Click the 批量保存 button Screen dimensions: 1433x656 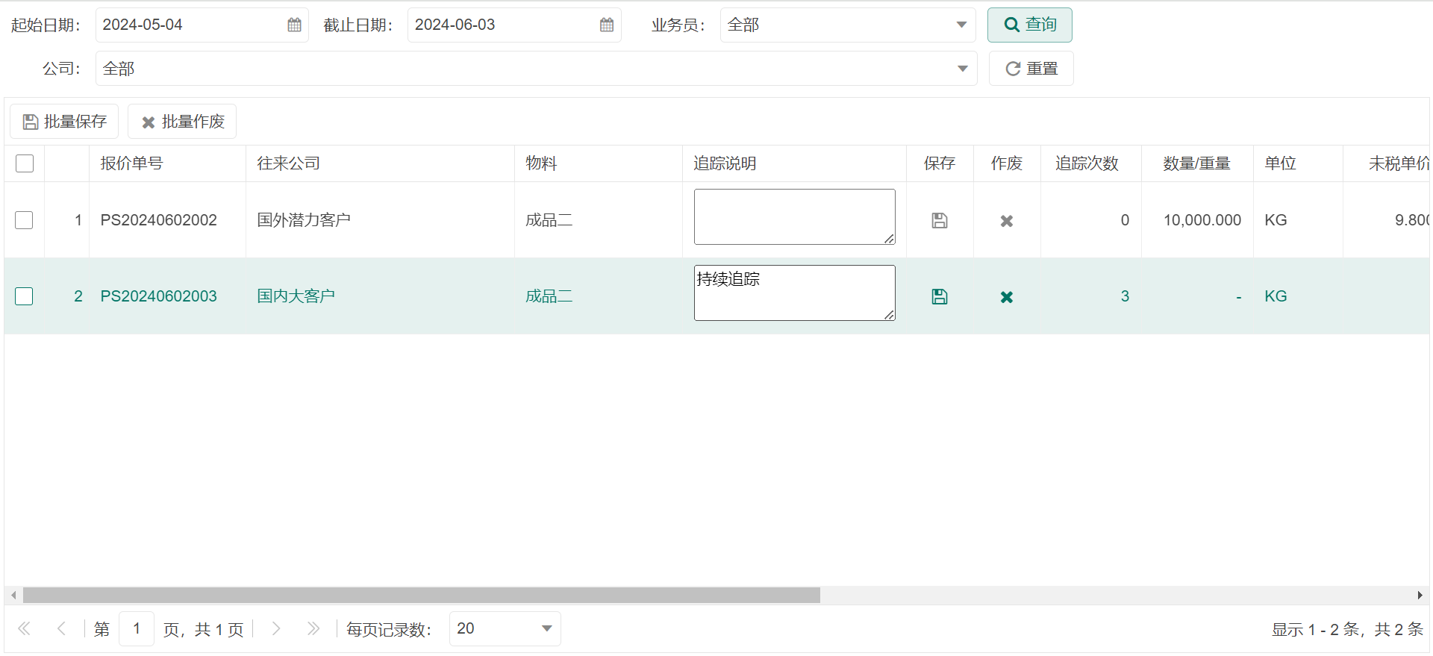click(64, 122)
